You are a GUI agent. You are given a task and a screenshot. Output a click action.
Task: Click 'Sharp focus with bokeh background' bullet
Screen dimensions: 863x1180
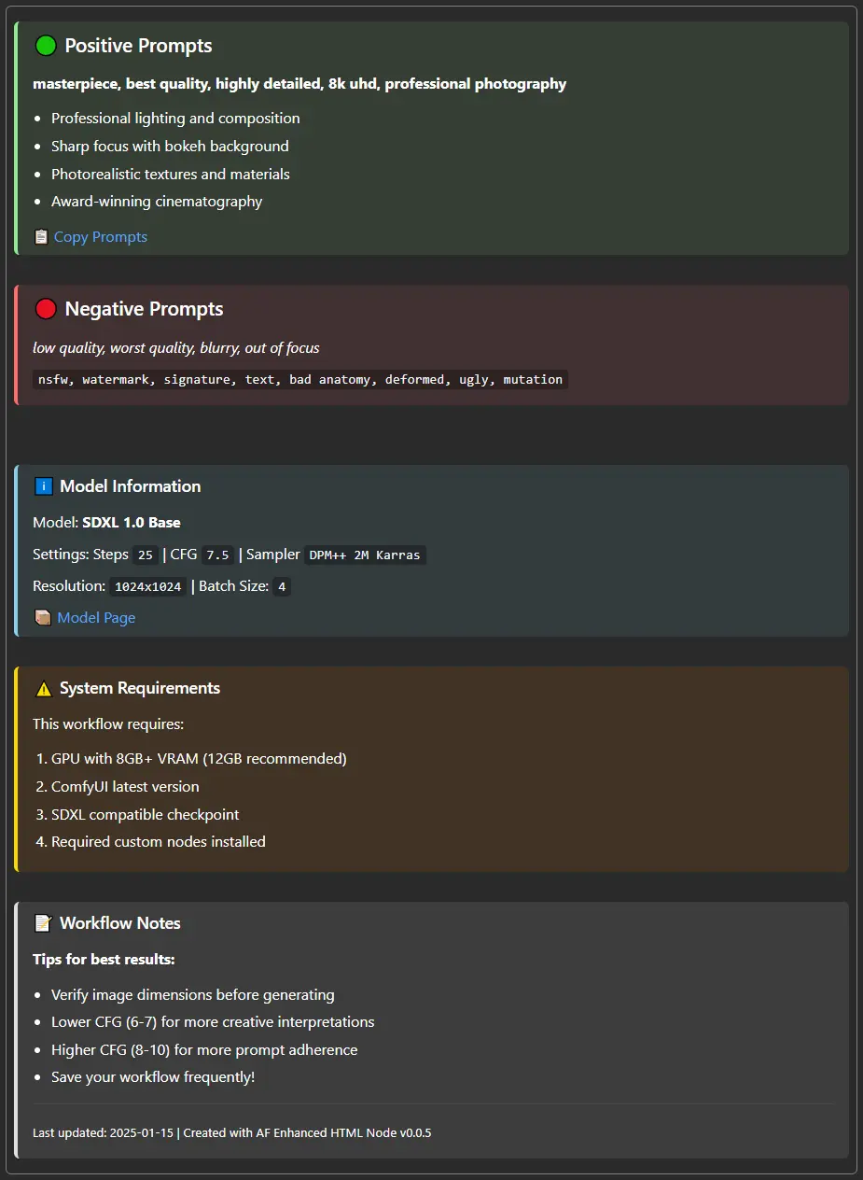pyautogui.click(x=170, y=147)
